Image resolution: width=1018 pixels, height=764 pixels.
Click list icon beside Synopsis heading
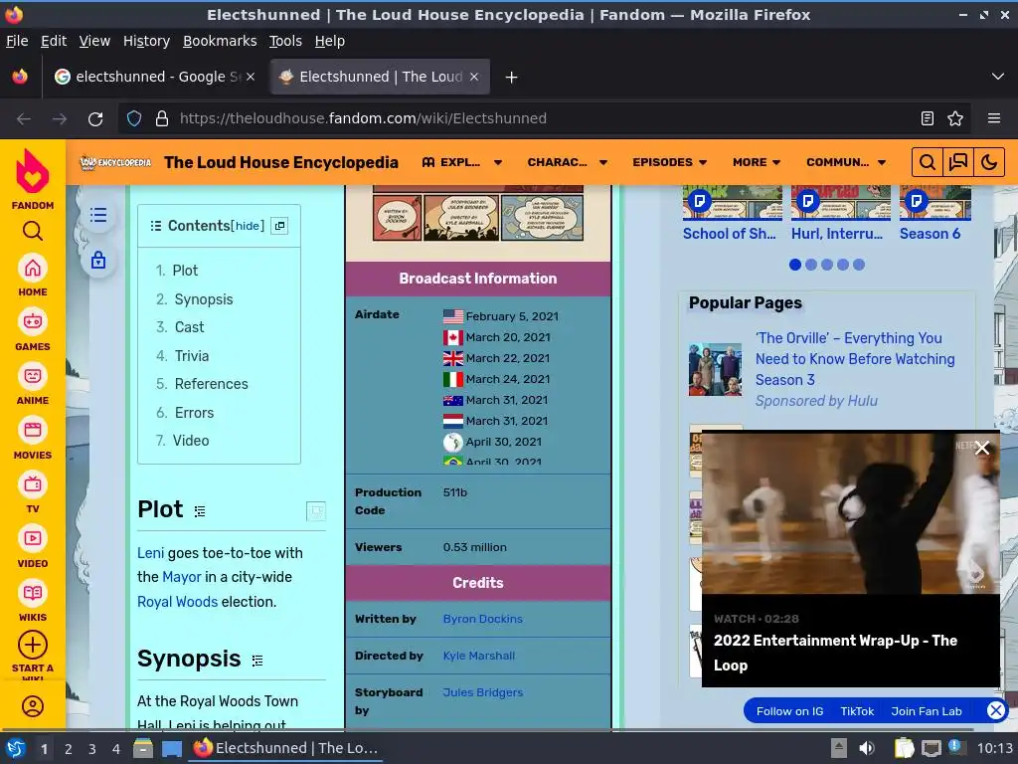[257, 661]
